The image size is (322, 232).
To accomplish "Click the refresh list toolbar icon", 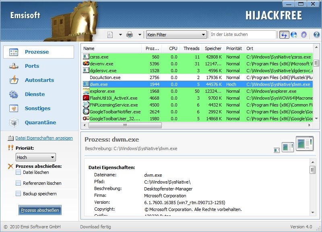I will point(284,35).
